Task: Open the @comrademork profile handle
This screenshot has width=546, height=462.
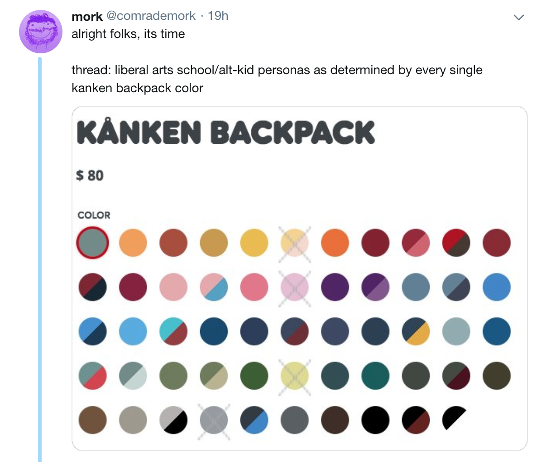Action: point(151,16)
